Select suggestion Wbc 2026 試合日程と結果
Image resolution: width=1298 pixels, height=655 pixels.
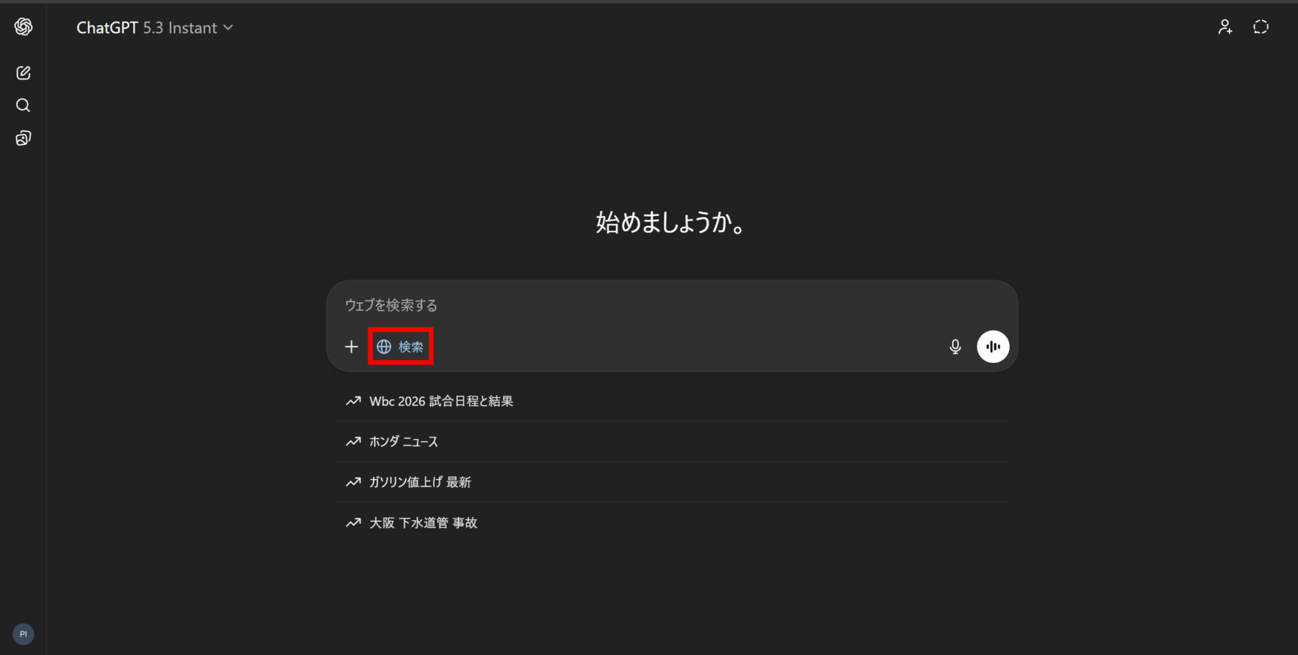click(672, 401)
